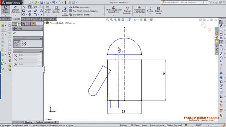
Task: Open dropdown under Aimantations instantanées
Action: point(139,15)
